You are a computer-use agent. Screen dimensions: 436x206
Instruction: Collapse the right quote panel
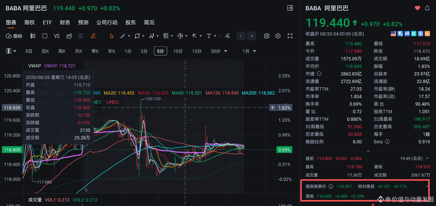290,8
